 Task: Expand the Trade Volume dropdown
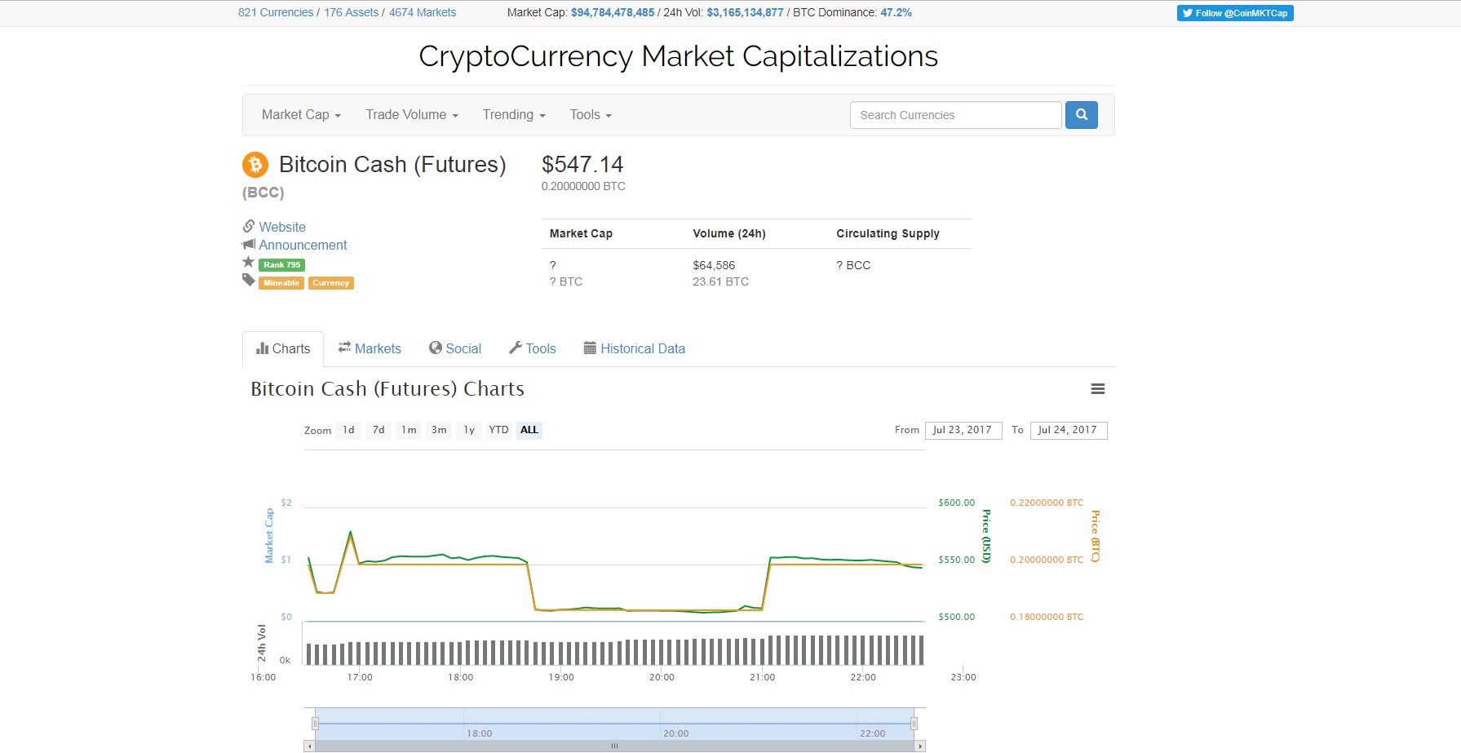(x=412, y=115)
